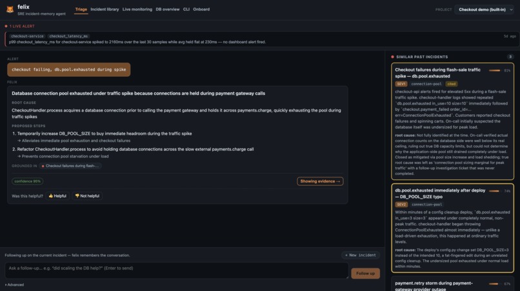Click the 74% similarity bar

coord(494,191)
